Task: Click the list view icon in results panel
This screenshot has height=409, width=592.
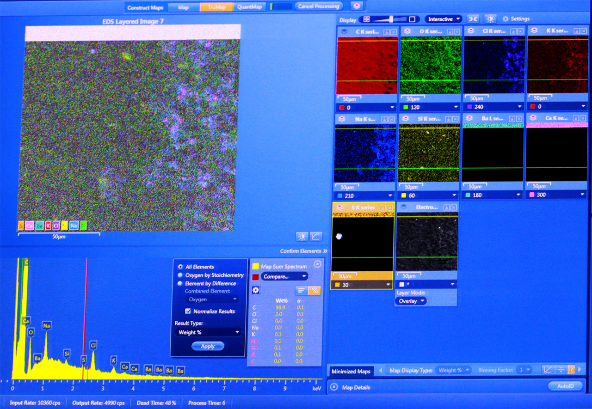Action: (301, 290)
